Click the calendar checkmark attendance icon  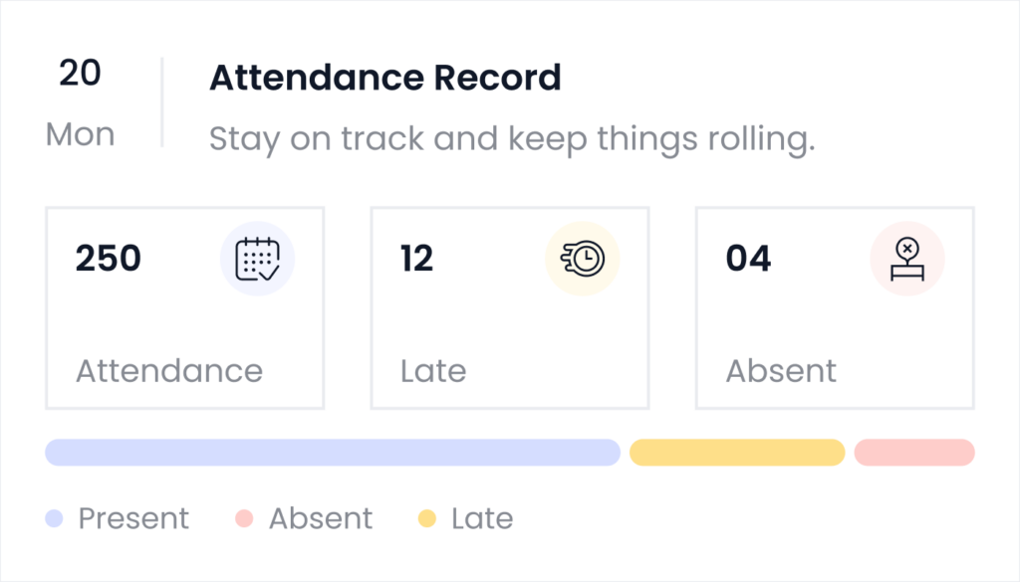tap(257, 259)
